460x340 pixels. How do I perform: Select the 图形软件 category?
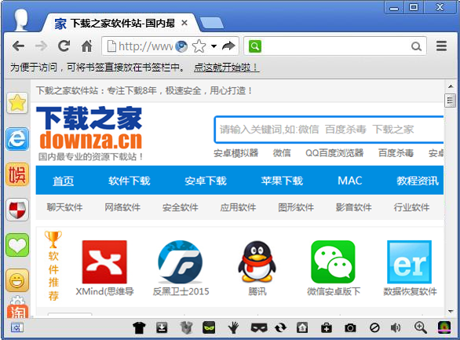(x=296, y=207)
